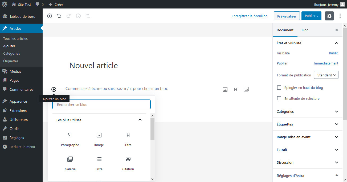Click the Publier button
The image size is (347, 182).
pos(311,16)
